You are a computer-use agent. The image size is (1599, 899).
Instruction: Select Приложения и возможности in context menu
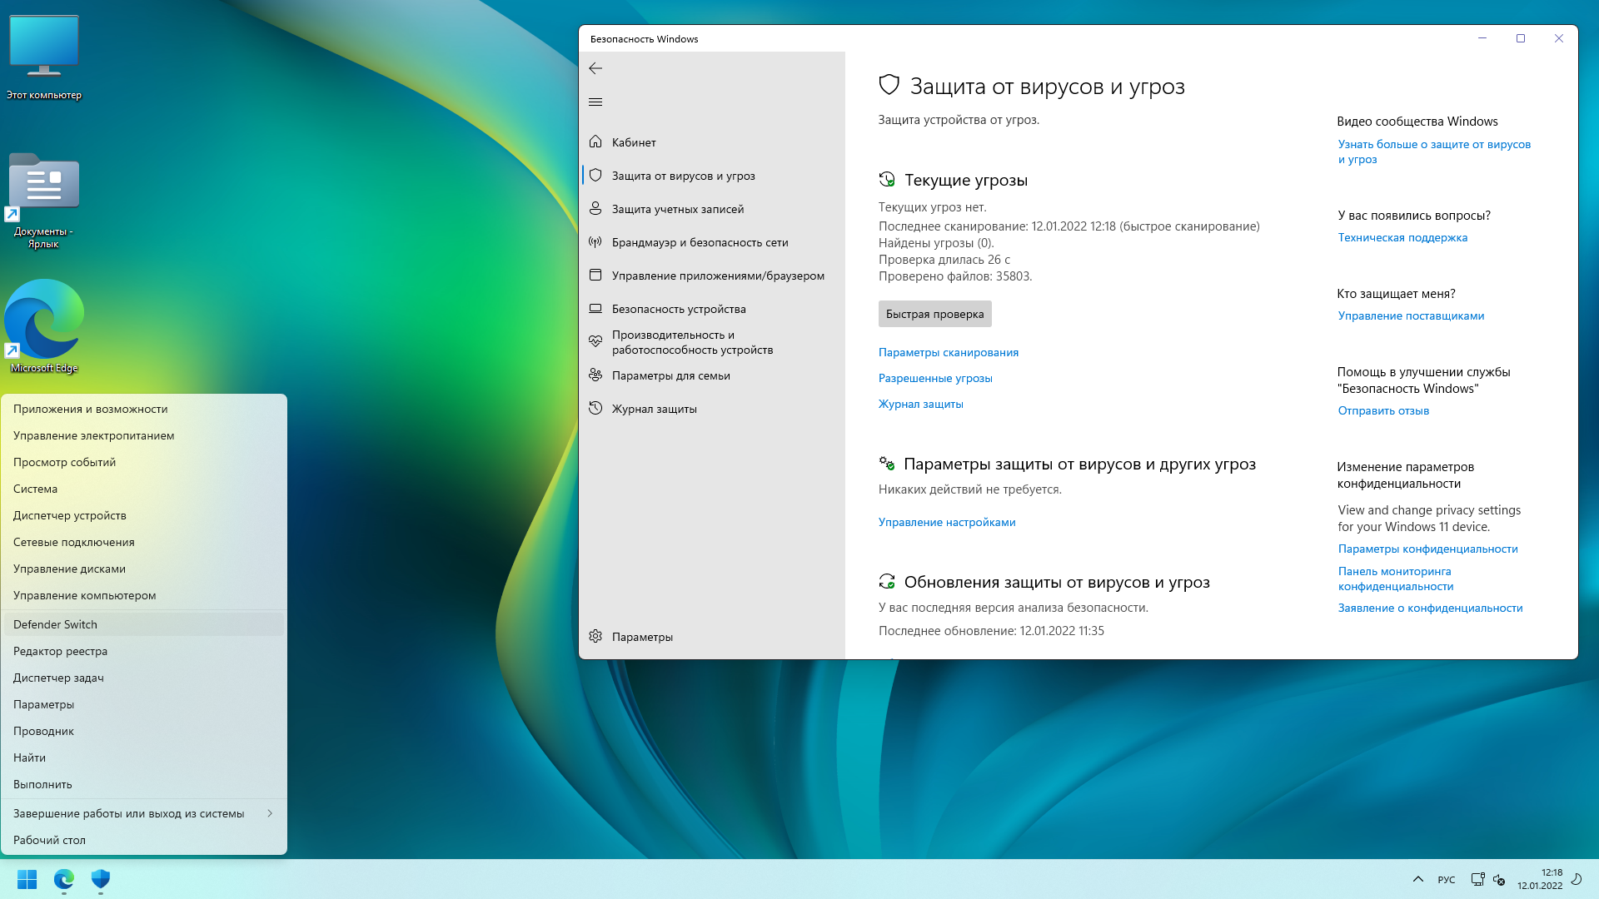(x=144, y=409)
